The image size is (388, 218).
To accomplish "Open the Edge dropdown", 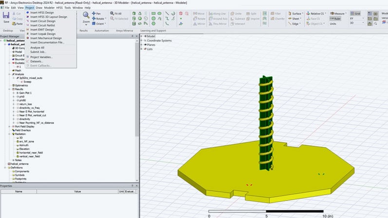I will click(x=300, y=24).
